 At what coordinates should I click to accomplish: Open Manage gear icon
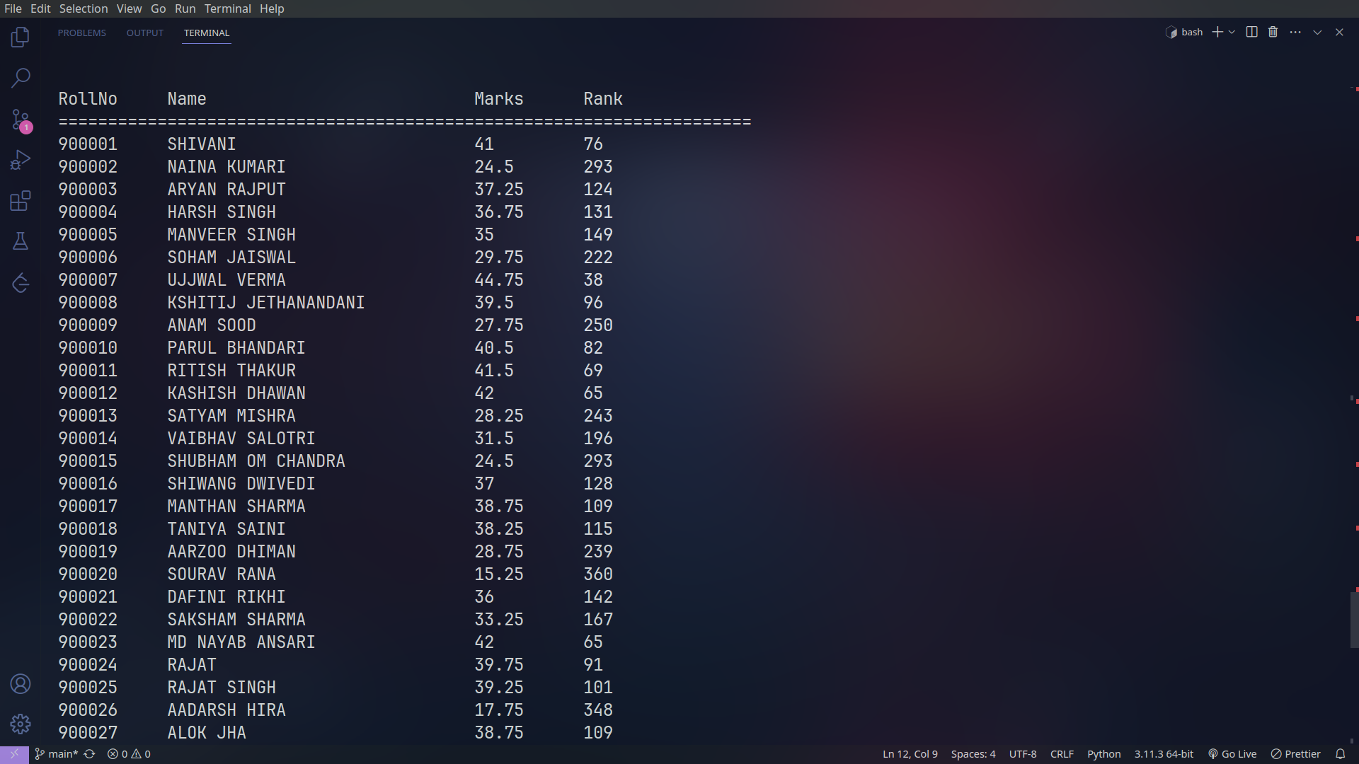pyautogui.click(x=21, y=724)
